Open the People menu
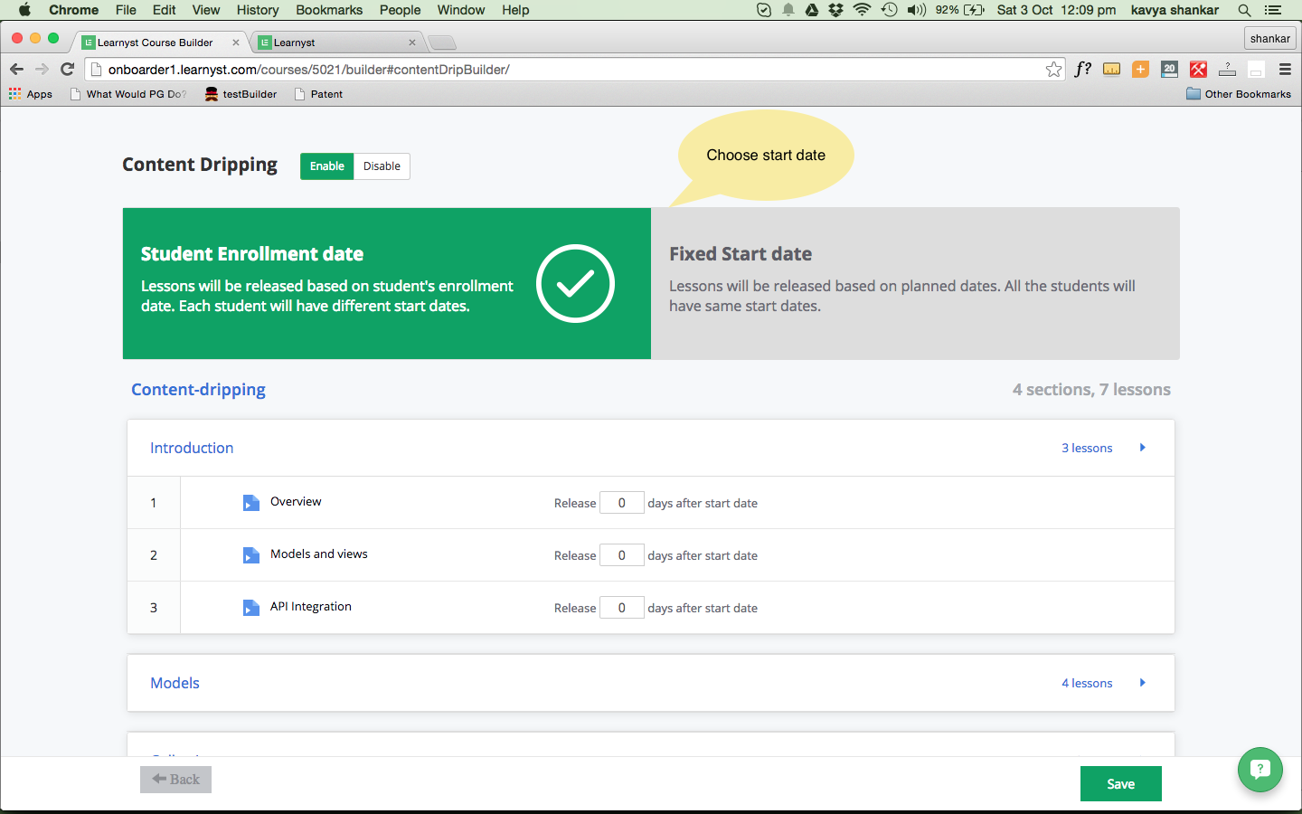 click(400, 10)
